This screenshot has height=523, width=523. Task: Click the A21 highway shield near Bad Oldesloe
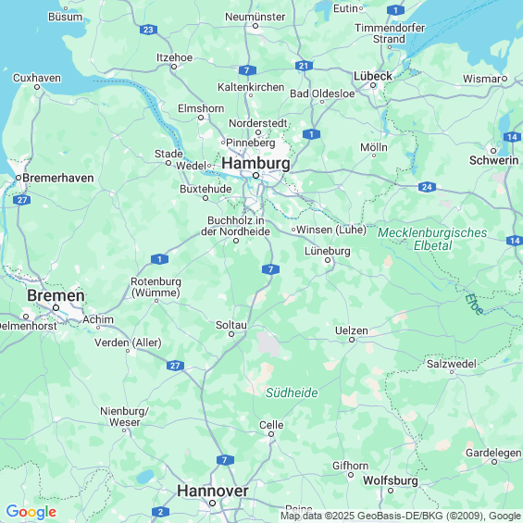coord(304,66)
